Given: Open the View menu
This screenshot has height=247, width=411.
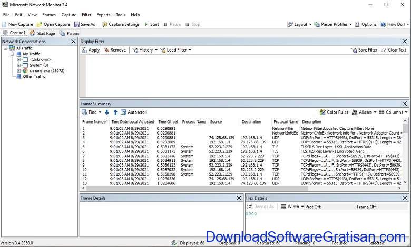Looking at the screenshot, I should point(32,15).
